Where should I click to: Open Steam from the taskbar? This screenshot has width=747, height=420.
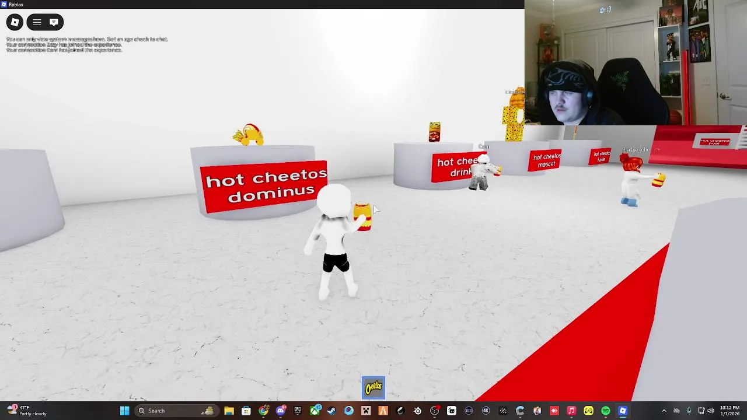332,411
